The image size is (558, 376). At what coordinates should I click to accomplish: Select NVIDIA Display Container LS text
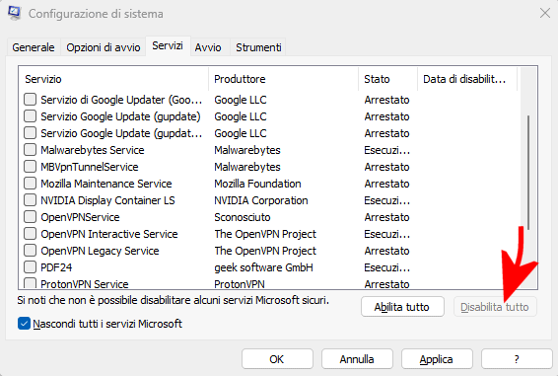(x=107, y=200)
